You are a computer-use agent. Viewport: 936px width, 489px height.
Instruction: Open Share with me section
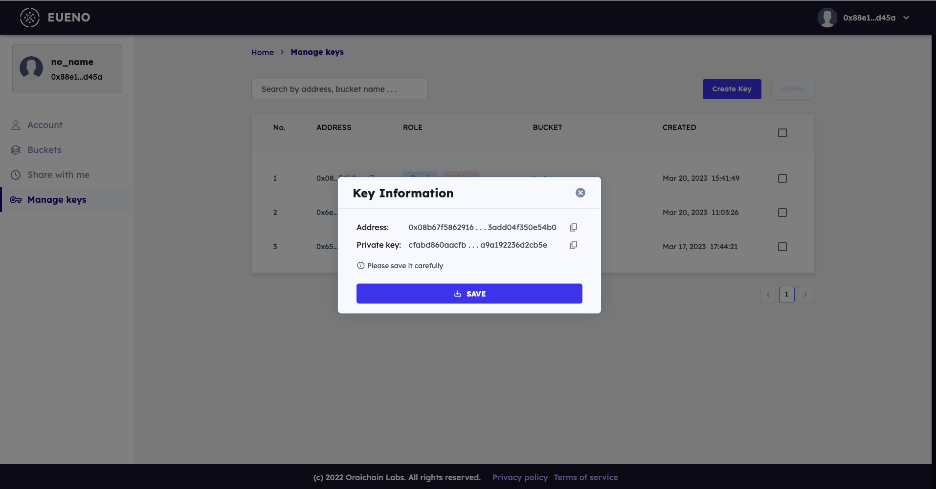click(58, 175)
